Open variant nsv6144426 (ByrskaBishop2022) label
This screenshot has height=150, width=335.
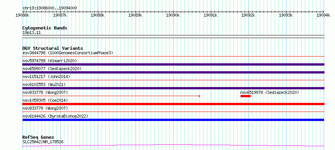pyautogui.click(x=55, y=116)
